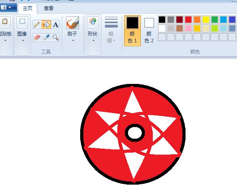This screenshot has height=195, width=237.
Task: Pick the orange color swatch
Action: tap(197, 20)
